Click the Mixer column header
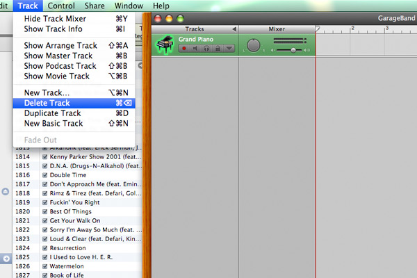The width and height of the screenshot is (417, 278). coord(277,29)
